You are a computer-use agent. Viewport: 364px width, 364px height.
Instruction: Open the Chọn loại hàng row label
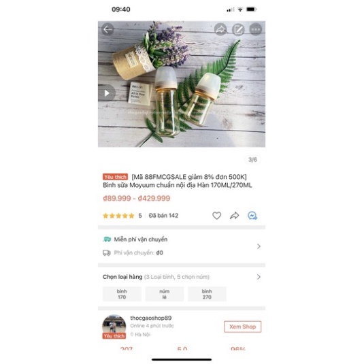122,277
